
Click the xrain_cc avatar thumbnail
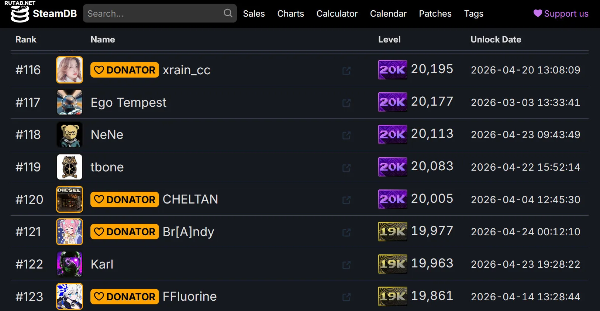pyautogui.click(x=69, y=70)
